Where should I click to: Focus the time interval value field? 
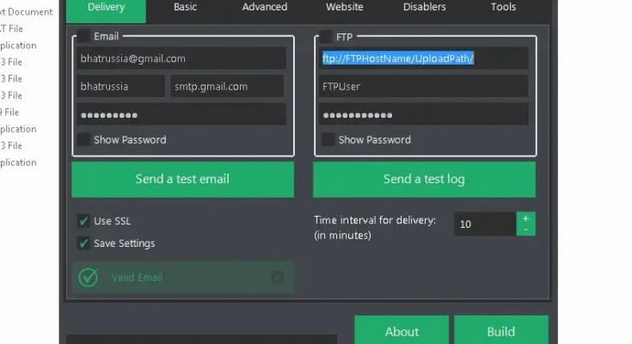tap(484, 224)
